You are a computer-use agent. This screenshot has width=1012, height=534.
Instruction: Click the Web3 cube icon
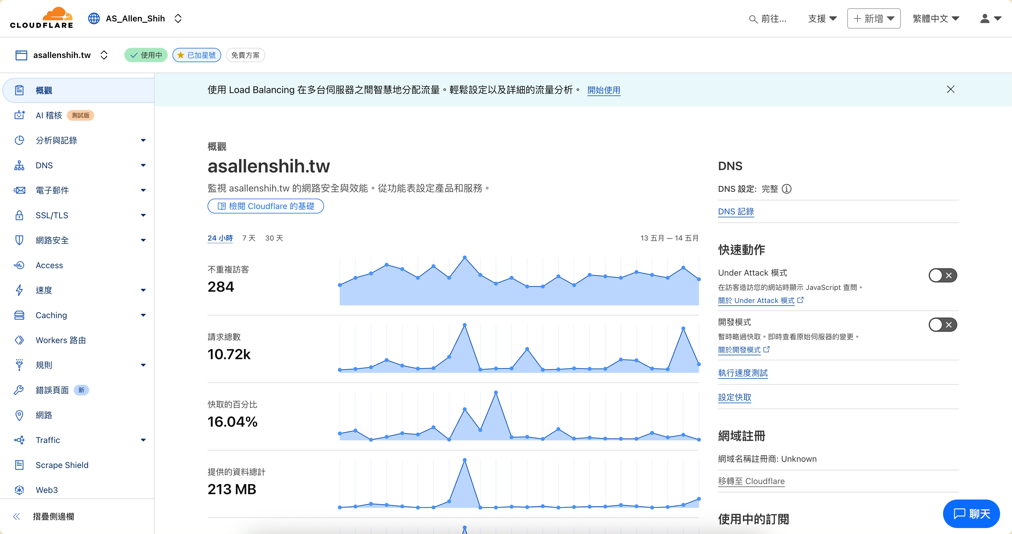click(19, 490)
